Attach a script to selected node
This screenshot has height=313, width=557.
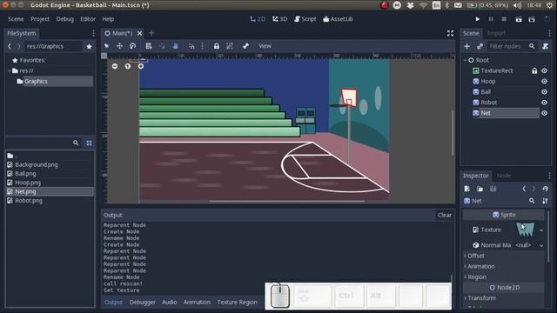pos(545,46)
